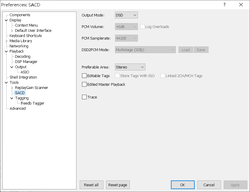The height and width of the screenshot is (192, 250).
Task: Enable the Editable Tags checkbox
Action: tap(84, 76)
